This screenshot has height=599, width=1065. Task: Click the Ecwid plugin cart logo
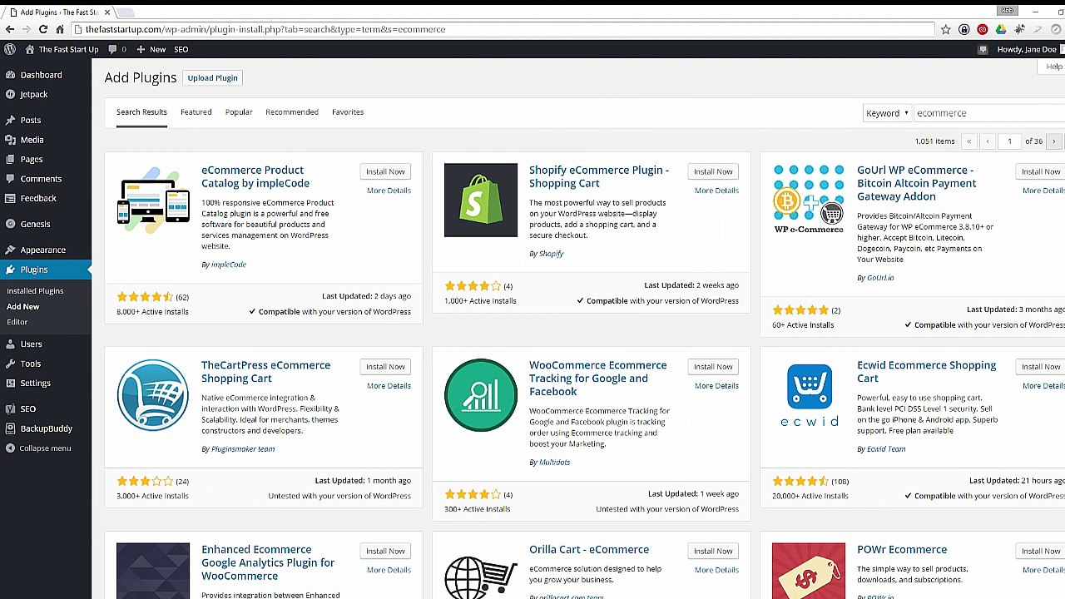(x=809, y=395)
